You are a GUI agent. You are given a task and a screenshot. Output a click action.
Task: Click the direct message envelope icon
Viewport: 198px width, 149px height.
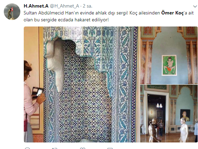tap(110, 148)
